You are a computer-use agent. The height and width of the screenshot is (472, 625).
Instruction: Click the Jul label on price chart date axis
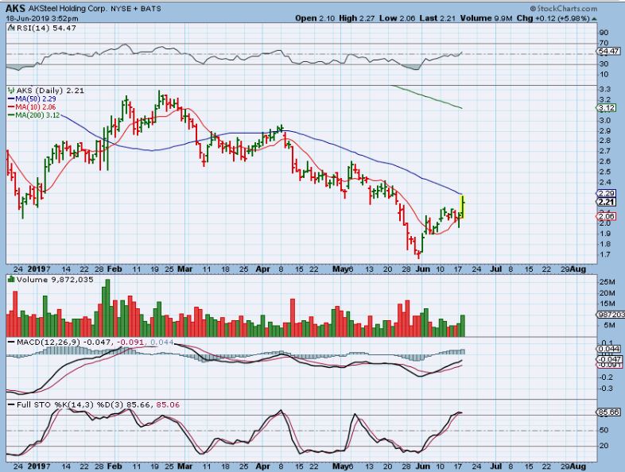[x=495, y=269]
